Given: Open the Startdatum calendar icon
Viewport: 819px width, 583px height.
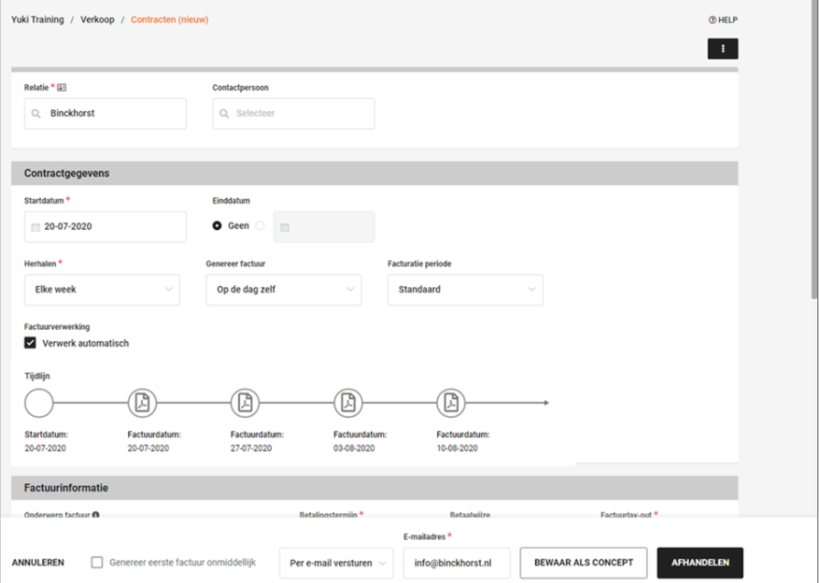Looking at the screenshot, I should click(36, 227).
